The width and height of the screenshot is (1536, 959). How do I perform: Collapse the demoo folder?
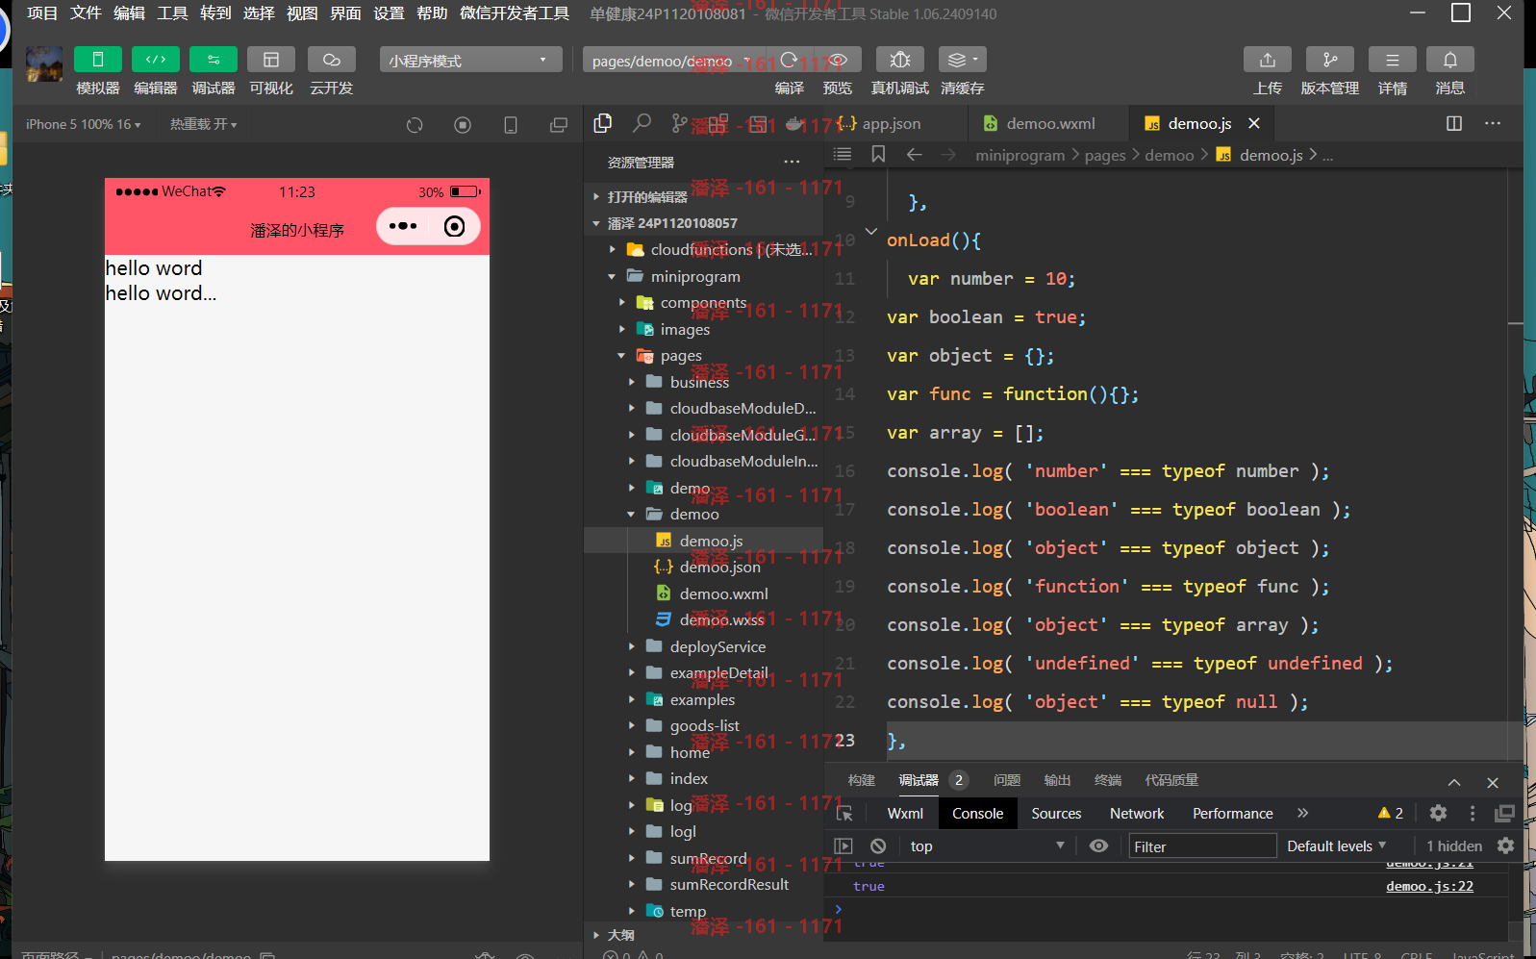(x=631, y=514)
